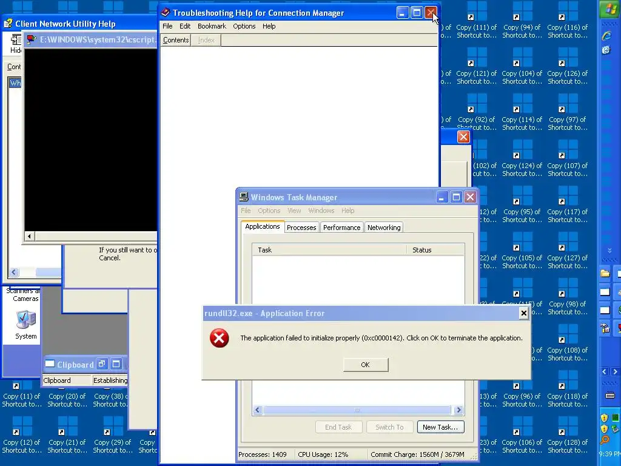Click Copy (116) of Shortcut desktop icon
The width and height of the screenshot is (621, 466).
[568, 20]
